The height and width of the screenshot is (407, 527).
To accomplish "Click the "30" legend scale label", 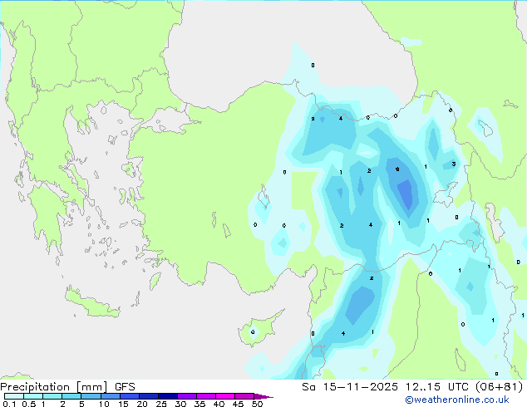I will (x=180, y=404).
